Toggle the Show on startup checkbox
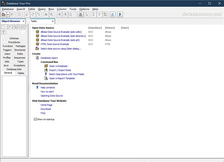 point(35,119)
